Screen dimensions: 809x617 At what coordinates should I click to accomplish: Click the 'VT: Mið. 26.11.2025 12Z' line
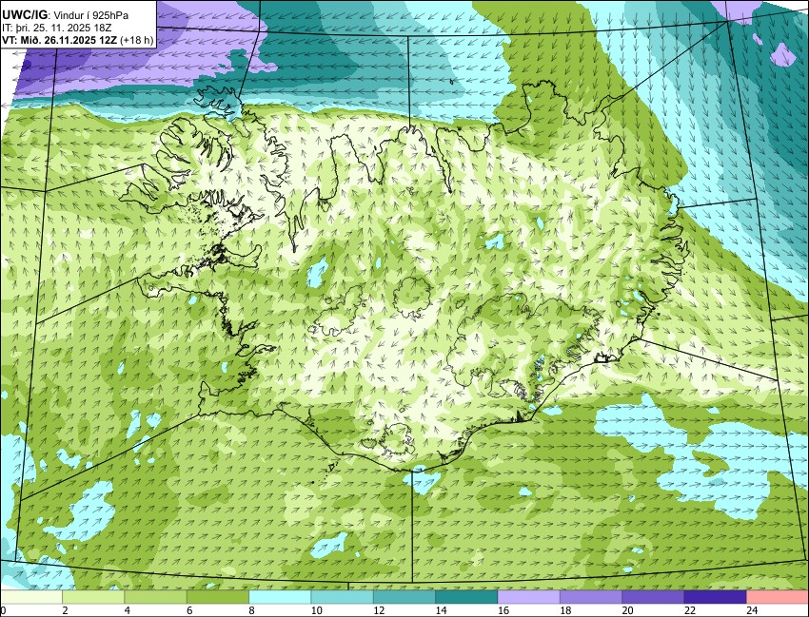(x=59, y=41)
